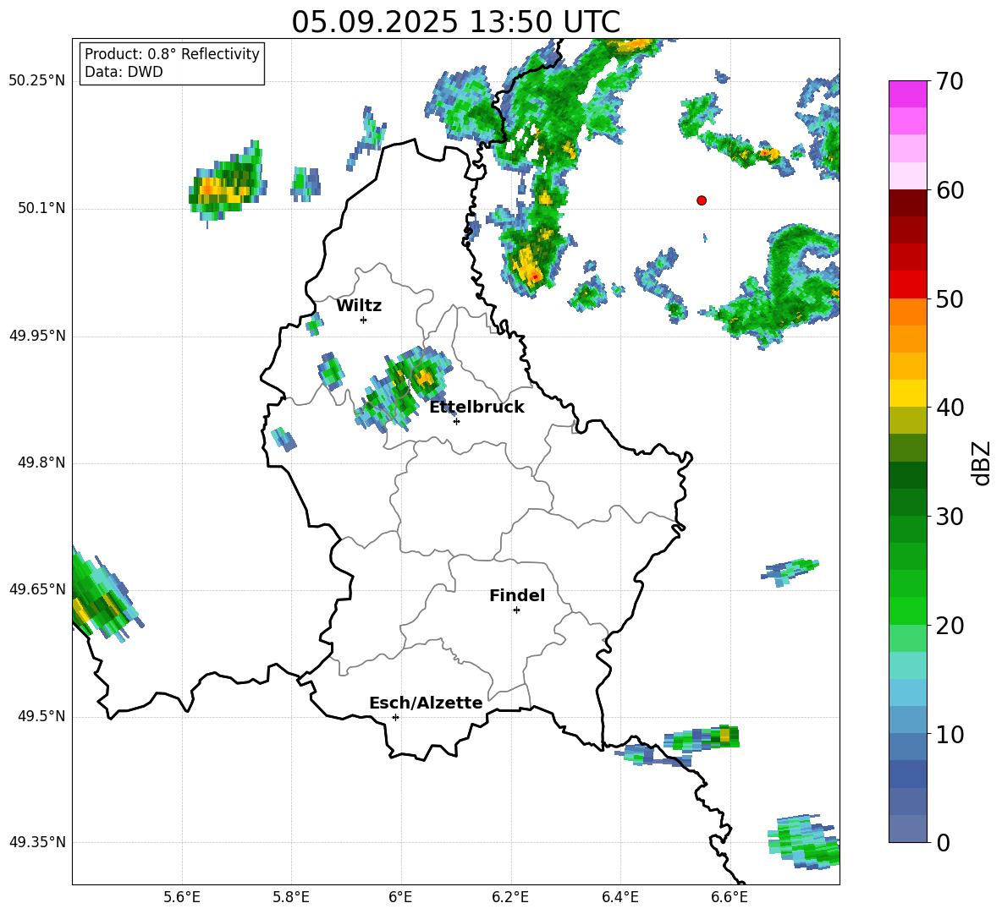Image resolution: width=1002 pixels, height=914 pixels.
Task: Click the 6.4°E longitude label
Action: tap(619, 897)
